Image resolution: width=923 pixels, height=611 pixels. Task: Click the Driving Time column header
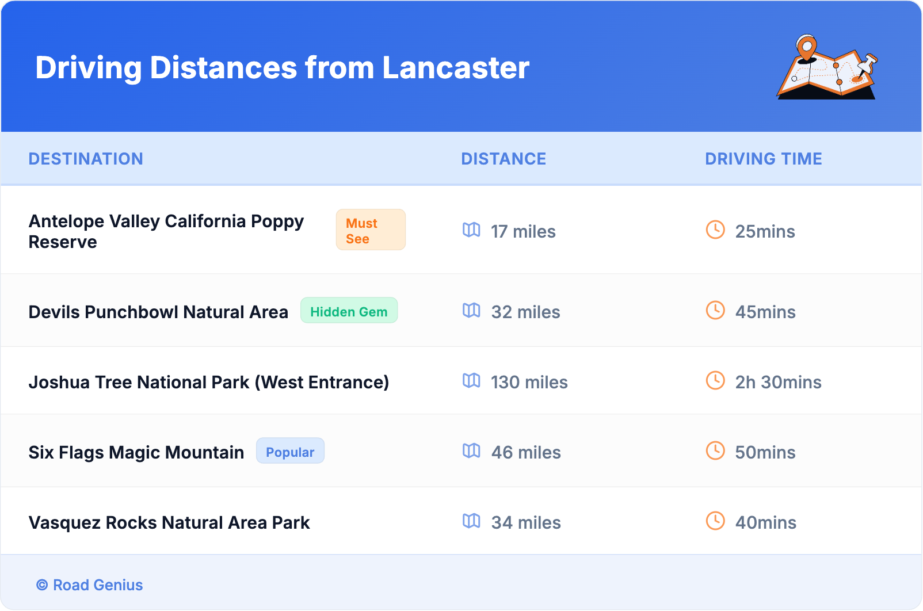click(764, 159)
